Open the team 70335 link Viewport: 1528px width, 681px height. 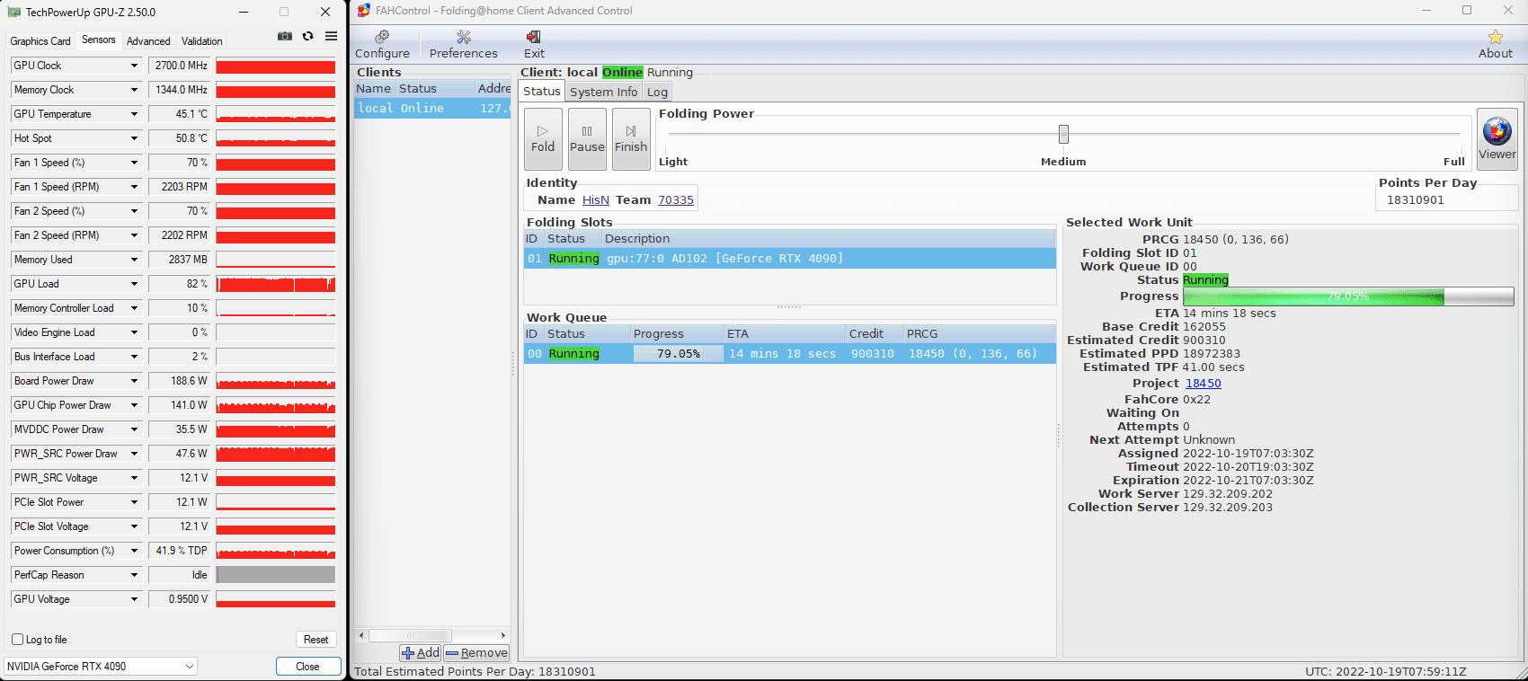pos(676,200)
